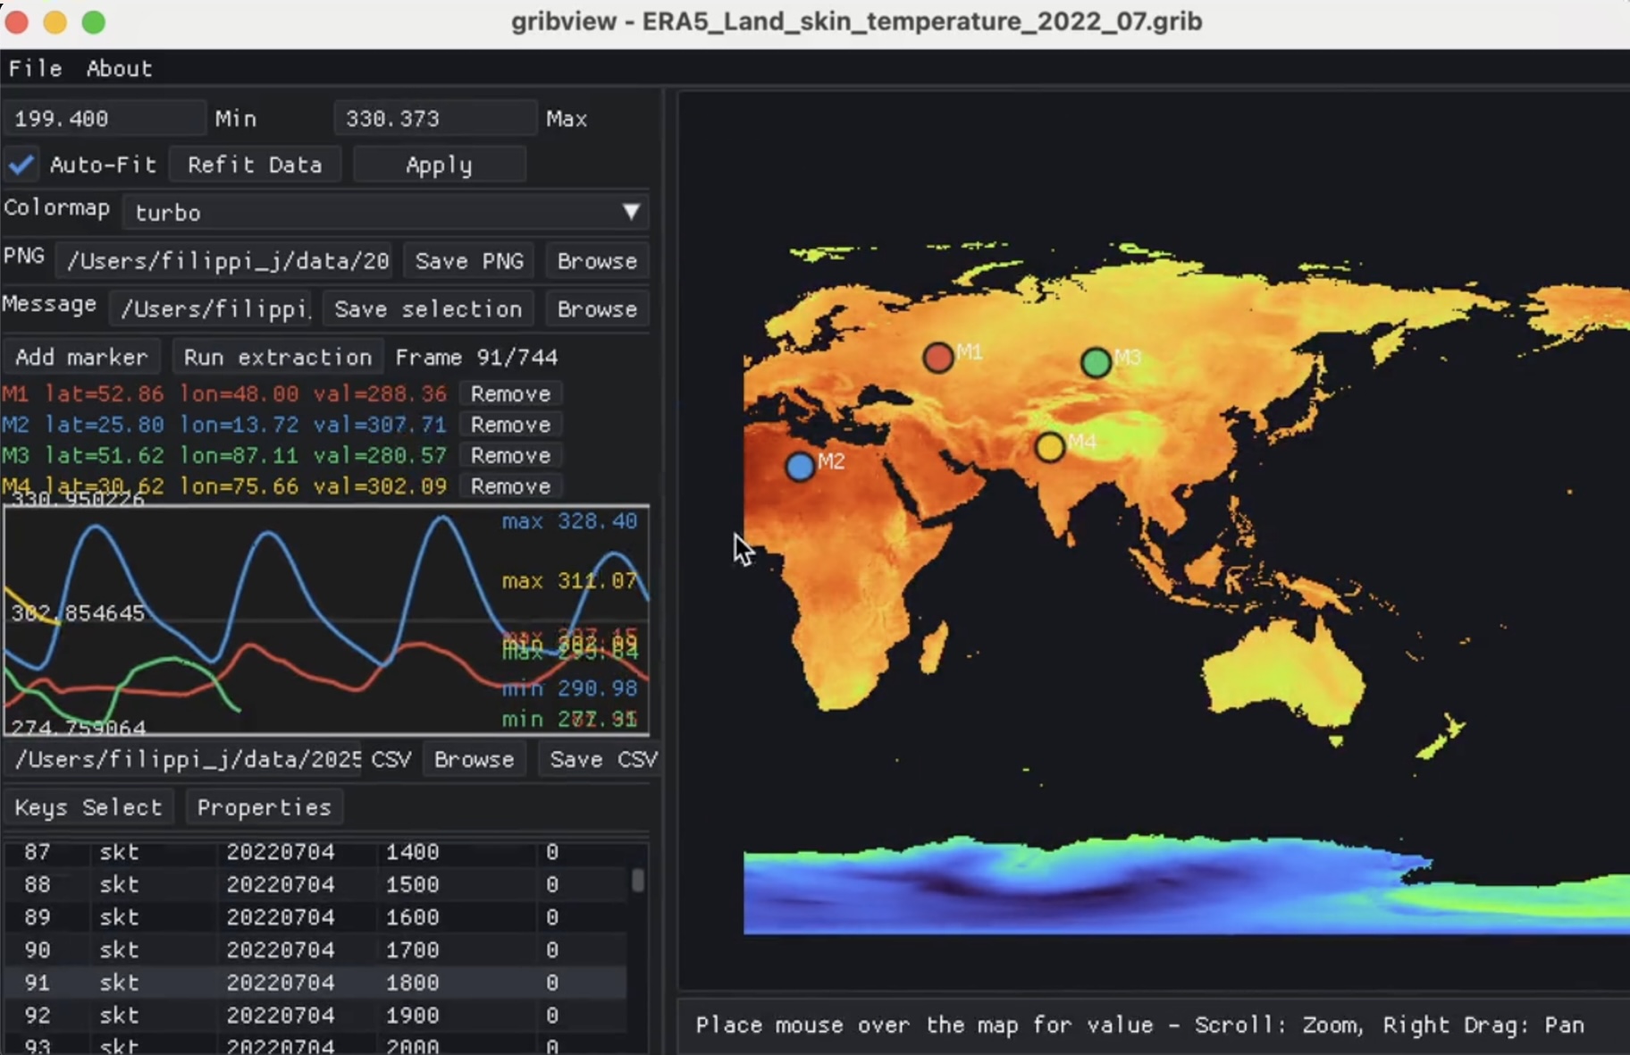Select message row 92 at 1900

click(x=315, y=1015)
